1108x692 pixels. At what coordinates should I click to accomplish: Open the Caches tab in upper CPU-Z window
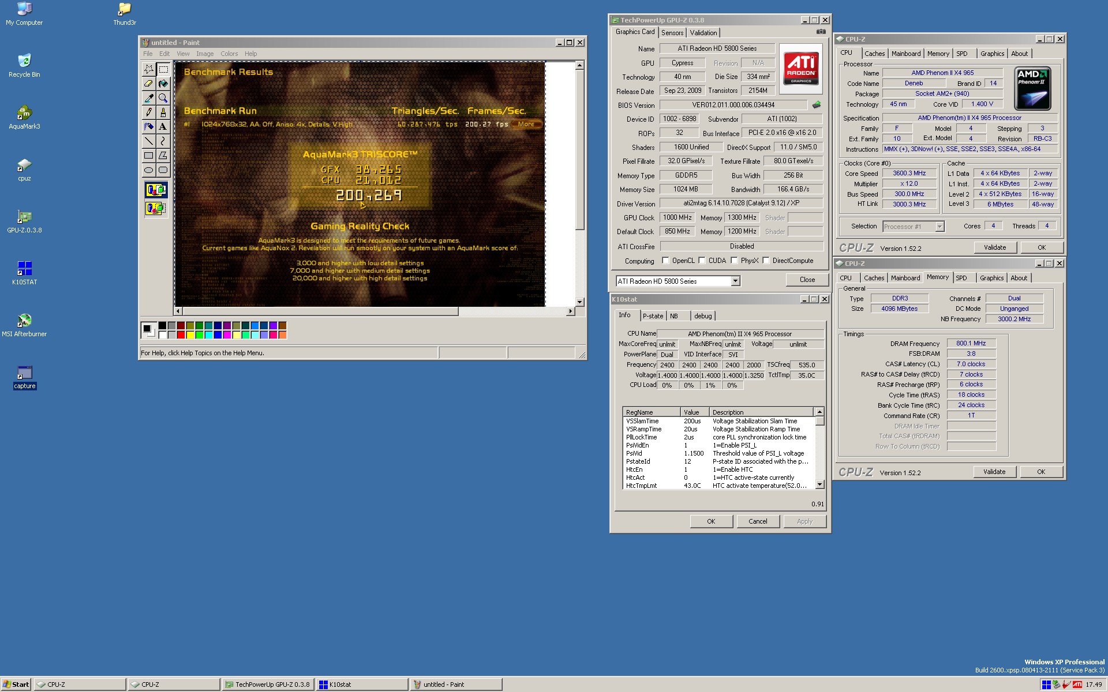coord(874,54)
